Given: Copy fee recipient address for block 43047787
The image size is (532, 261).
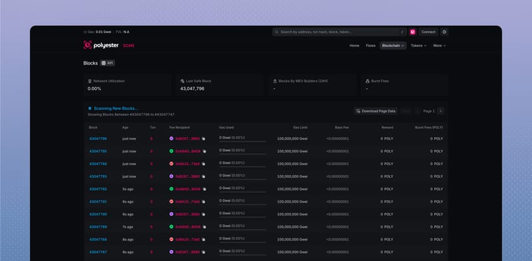Looking at the screenshot, I should [x=203, y=252].
